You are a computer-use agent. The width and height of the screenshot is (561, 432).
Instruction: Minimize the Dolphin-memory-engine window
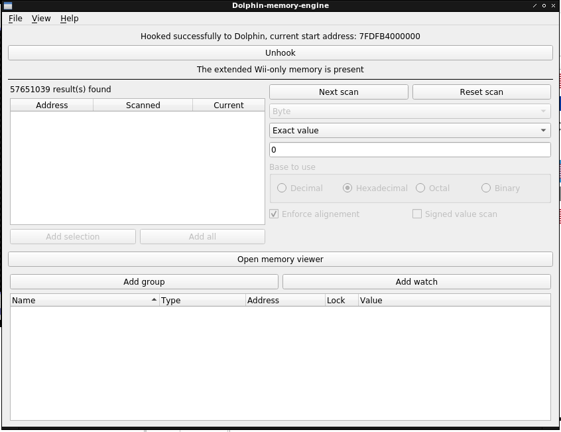(535, 6)
